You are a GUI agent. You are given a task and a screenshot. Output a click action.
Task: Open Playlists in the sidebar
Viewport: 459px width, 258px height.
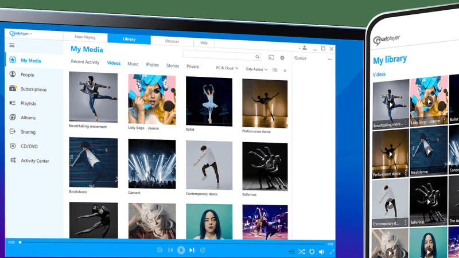tap(28, 103)
